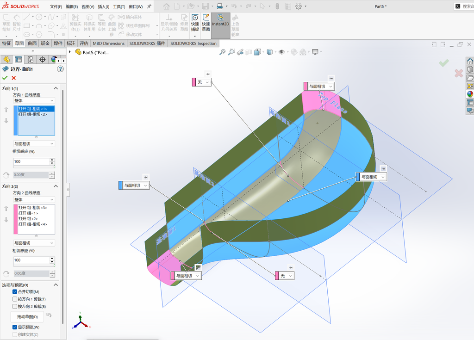Toggle Merge tangent faces (合并切面) checkbox
Screen dimensions: 474x340
pyautogui.click(x=14, y=291)
